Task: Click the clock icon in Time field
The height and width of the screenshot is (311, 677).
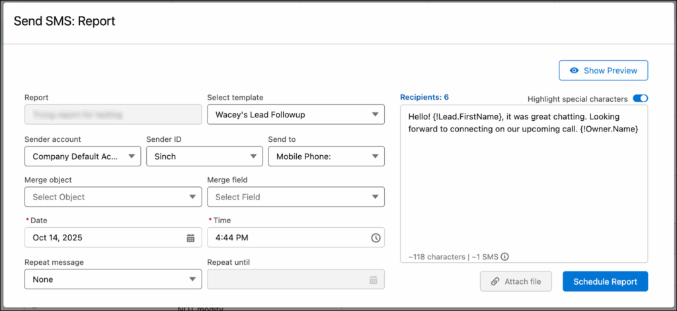Action: (x=375, y=238)
